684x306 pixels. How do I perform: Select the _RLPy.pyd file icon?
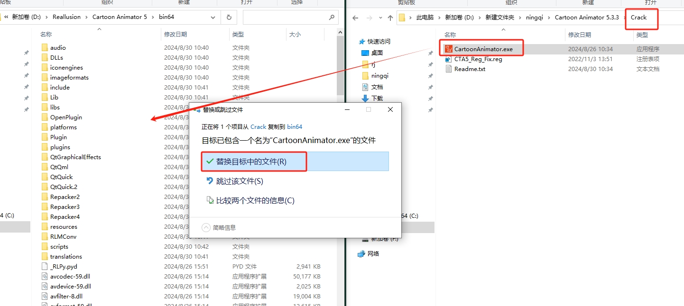[x=45, y=266]
